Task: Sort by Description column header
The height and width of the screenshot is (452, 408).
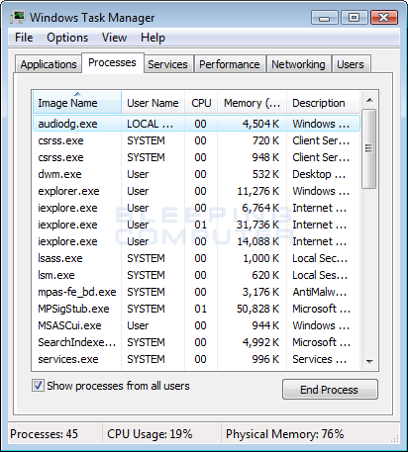Action: [323, 103]
